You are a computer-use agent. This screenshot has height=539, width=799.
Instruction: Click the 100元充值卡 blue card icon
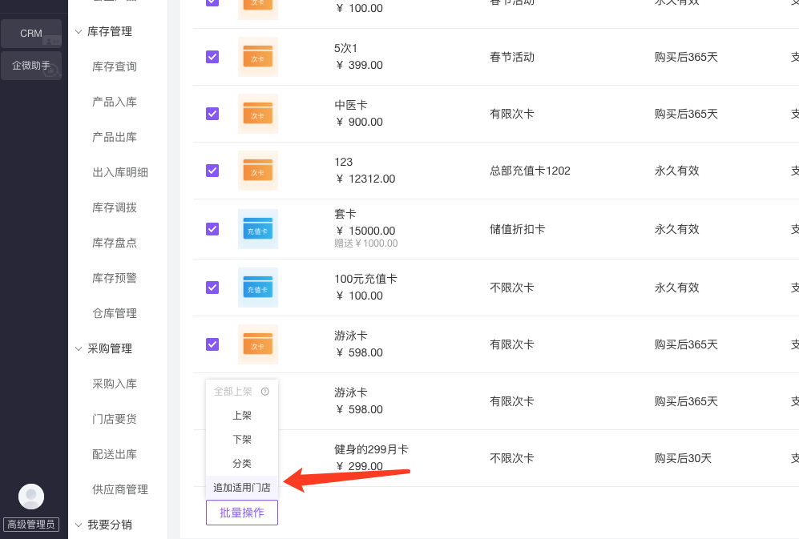(257, 288)
